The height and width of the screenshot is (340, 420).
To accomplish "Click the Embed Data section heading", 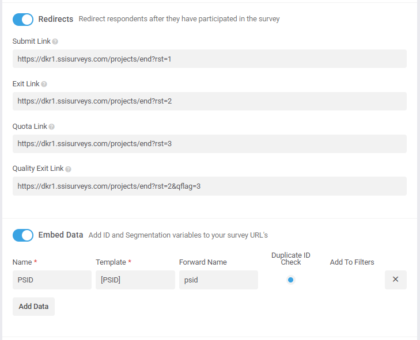I will [60, 235].
